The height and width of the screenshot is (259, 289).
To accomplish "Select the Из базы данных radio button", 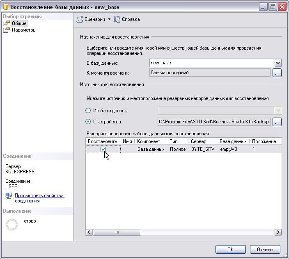I will (88, 111).
